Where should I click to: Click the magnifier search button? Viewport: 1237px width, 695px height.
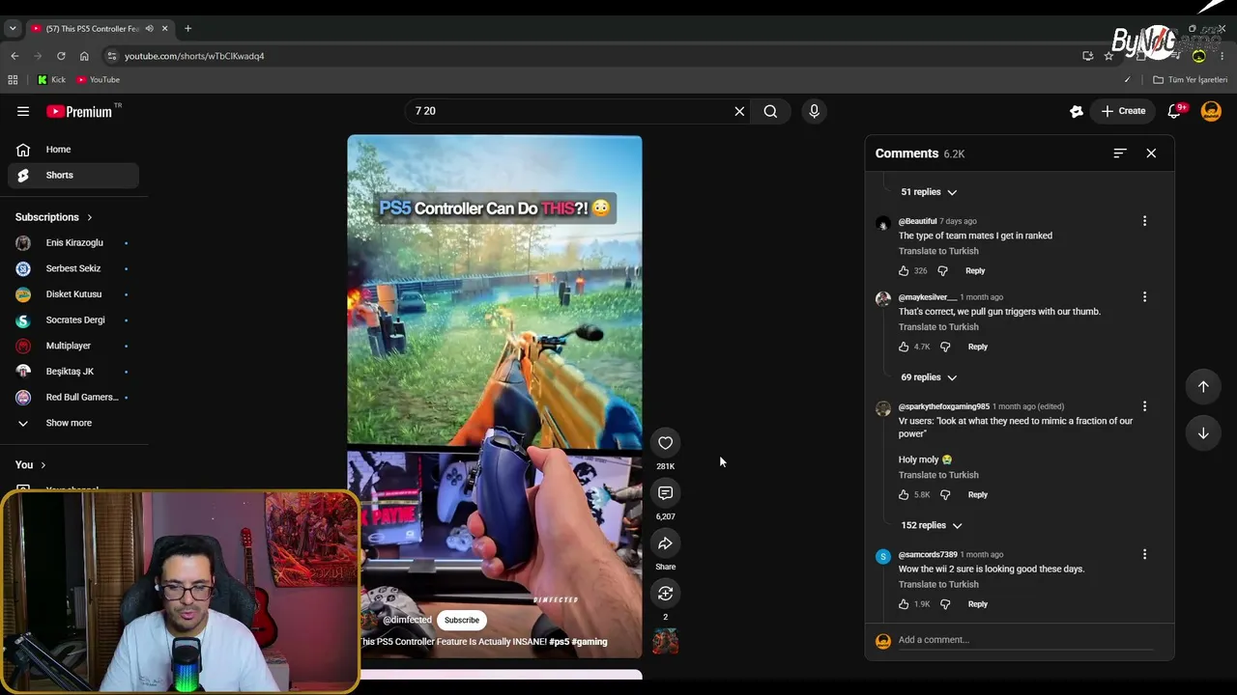coord(770,111)
